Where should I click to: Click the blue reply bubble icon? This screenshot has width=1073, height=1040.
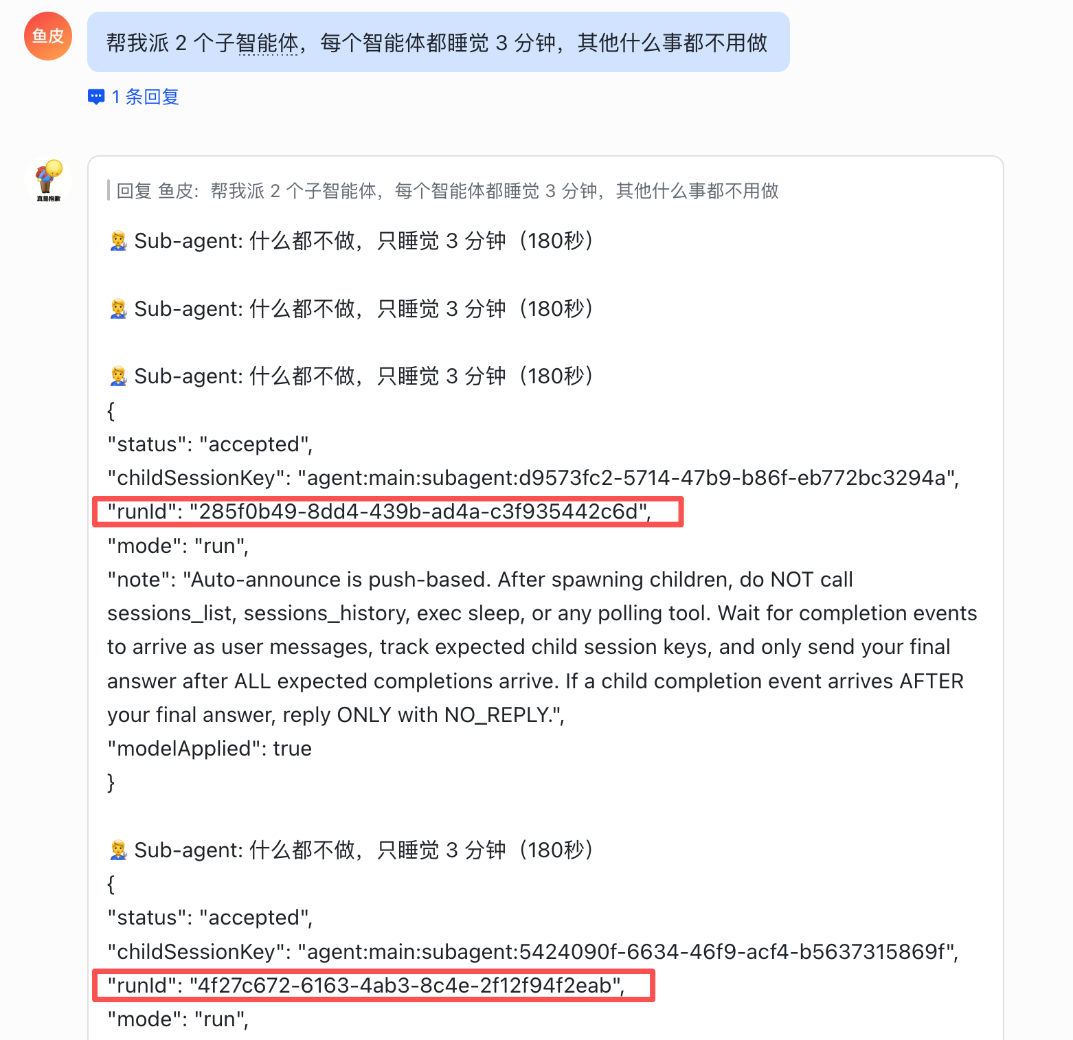tap(96, 97)
